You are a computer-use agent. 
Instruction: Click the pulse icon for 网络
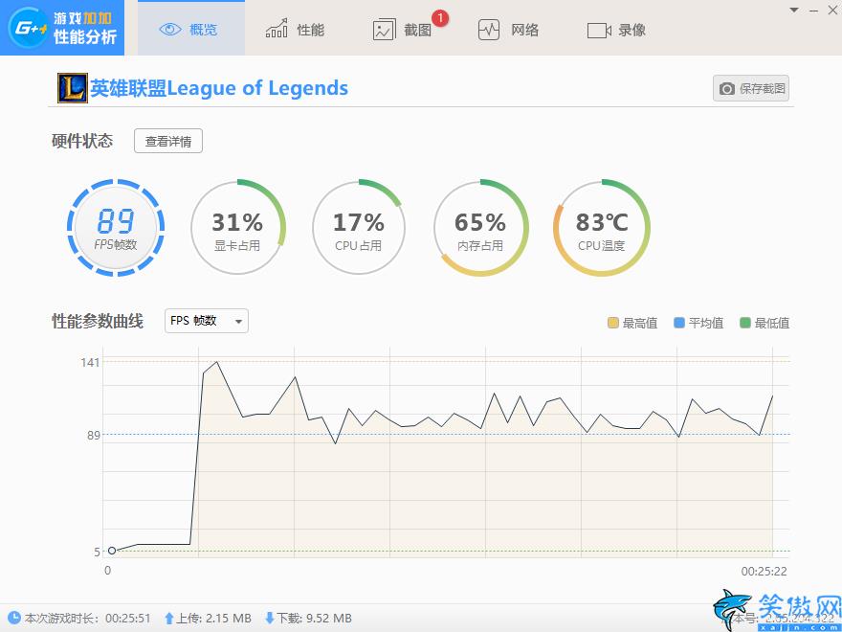pos(489,30)
